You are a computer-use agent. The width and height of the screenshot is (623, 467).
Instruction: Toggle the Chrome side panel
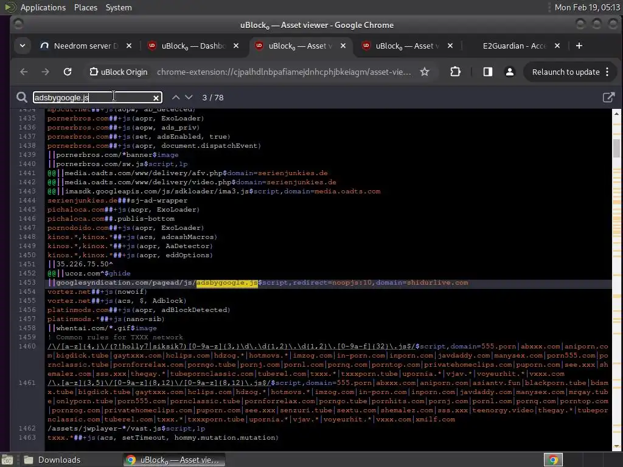pyautogui.click(x=488, y=72)
